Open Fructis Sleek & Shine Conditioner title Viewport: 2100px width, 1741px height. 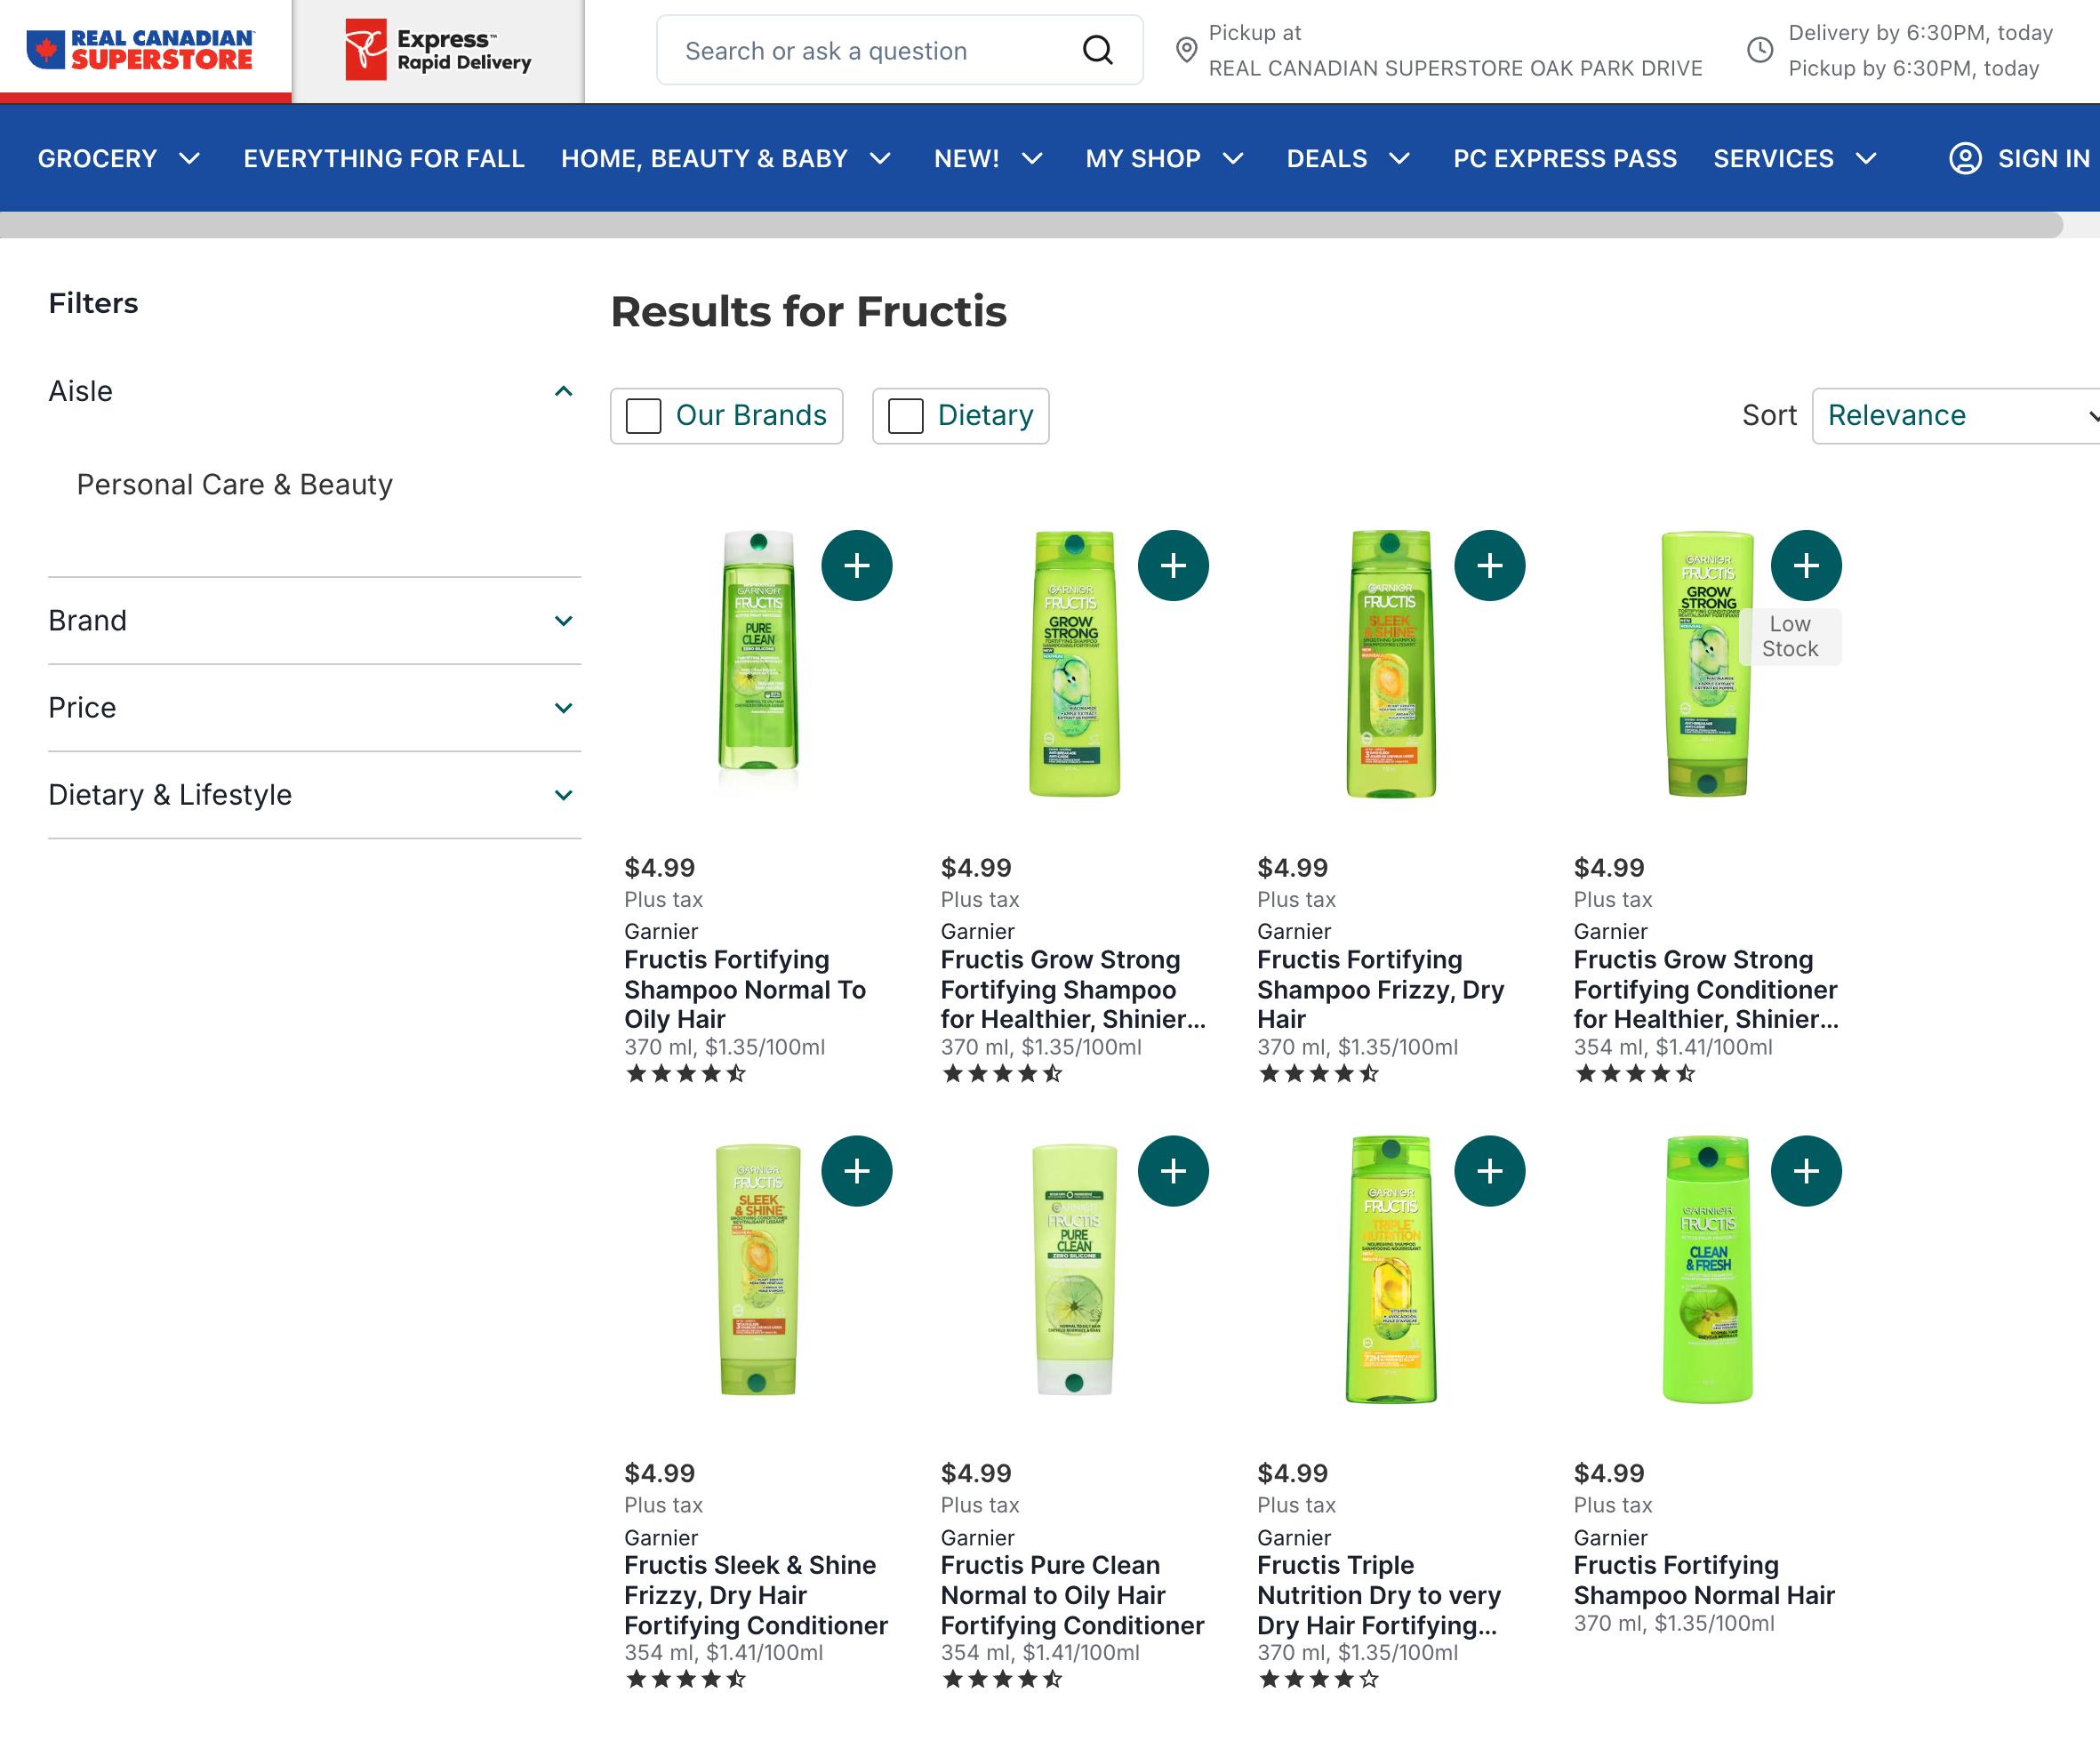(756, 1595)
